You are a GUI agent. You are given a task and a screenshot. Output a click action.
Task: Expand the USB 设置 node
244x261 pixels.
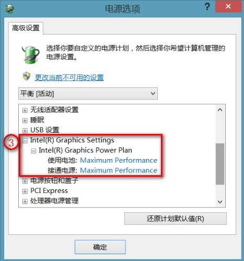coord(25,131)
